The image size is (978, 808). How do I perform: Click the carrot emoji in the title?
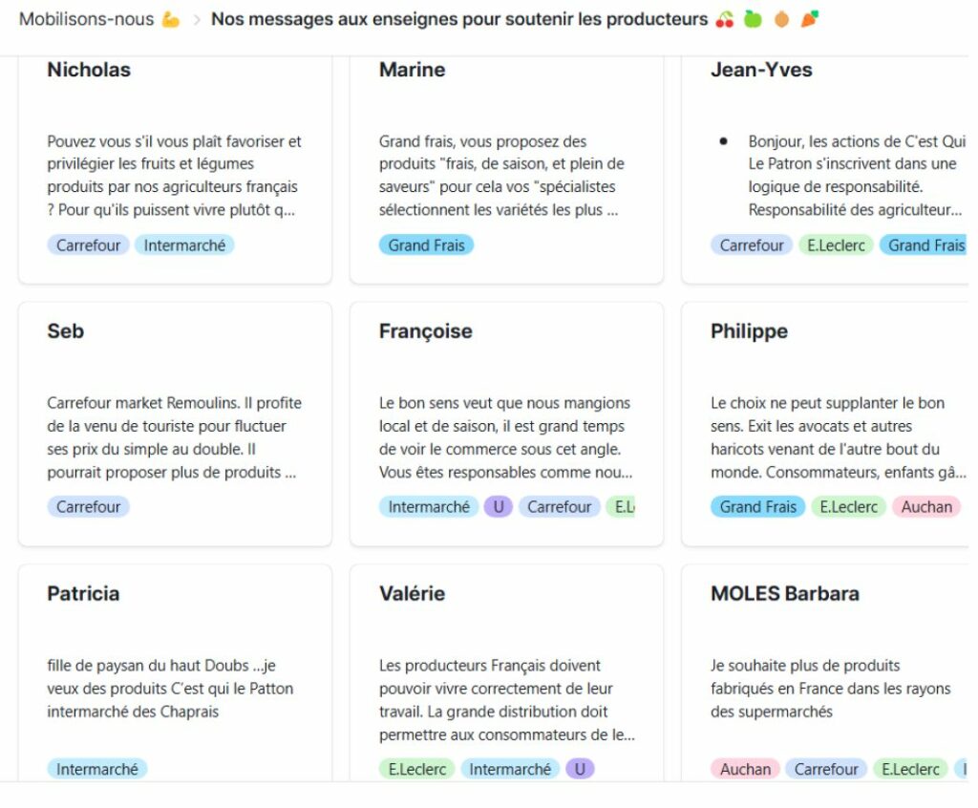(x=809, y=19)
